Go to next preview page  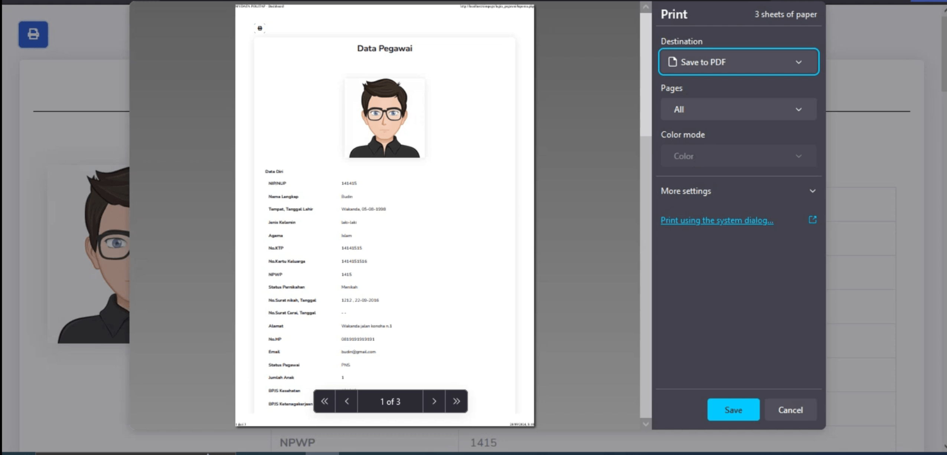434,401
